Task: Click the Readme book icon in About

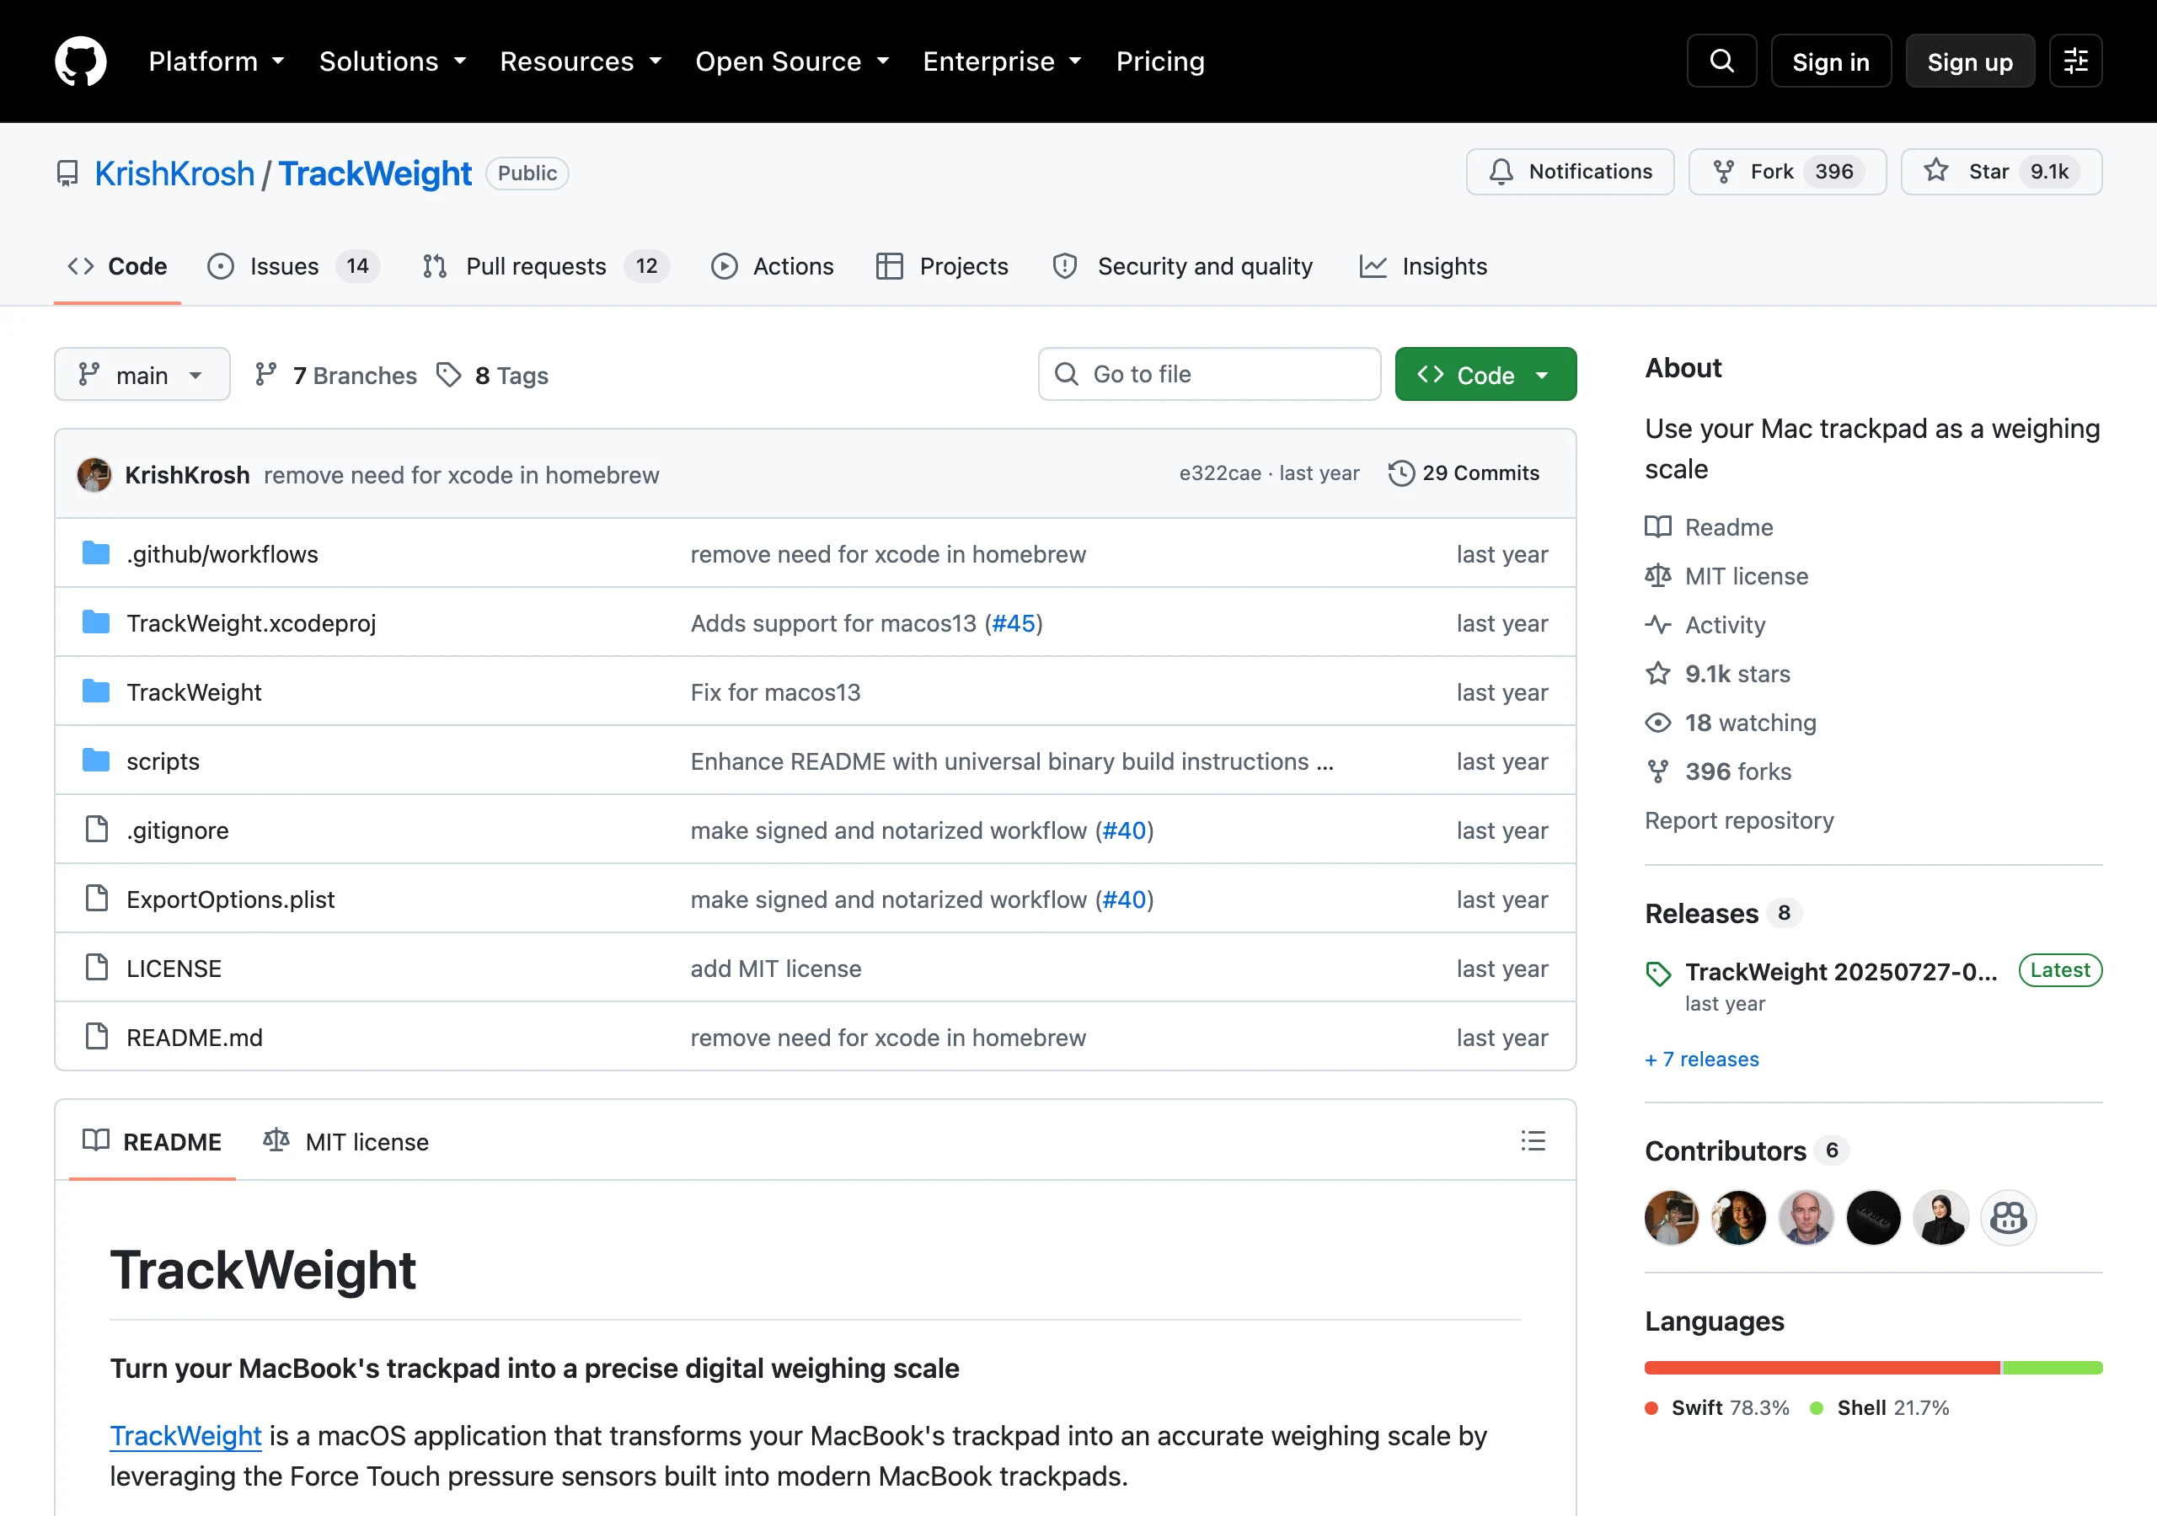Action: pyautogui.click(x=1658, y=527)
